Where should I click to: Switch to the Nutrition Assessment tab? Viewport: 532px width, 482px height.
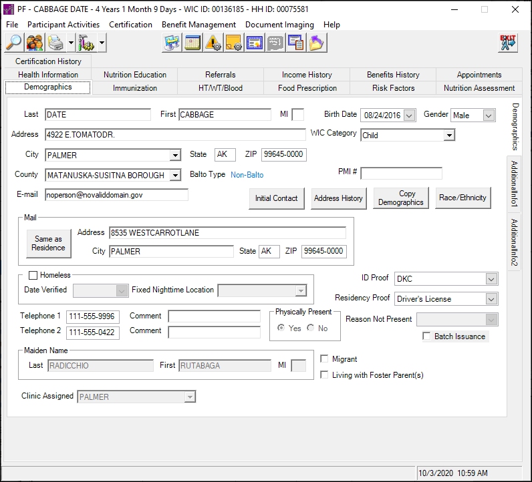tap(479, 88)
